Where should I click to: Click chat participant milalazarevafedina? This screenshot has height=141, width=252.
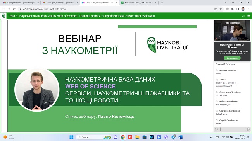229,102
